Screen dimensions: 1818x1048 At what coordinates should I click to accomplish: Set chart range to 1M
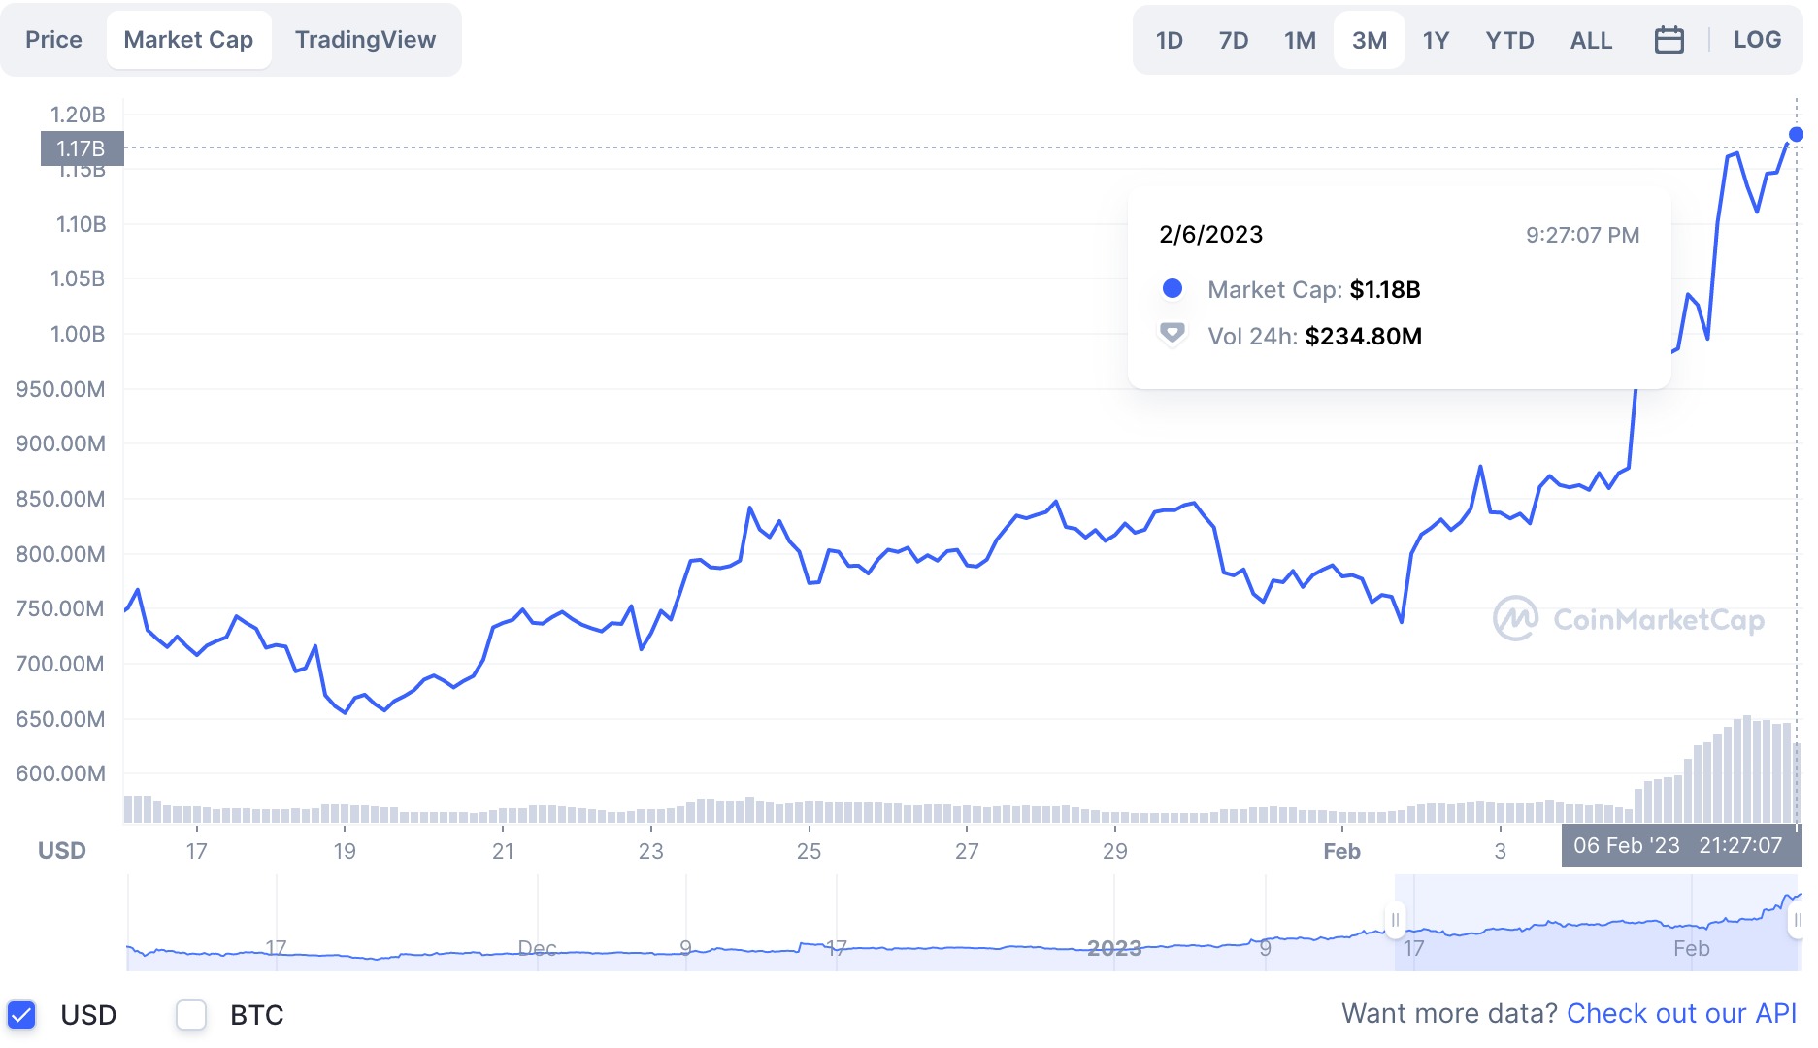1300,40
